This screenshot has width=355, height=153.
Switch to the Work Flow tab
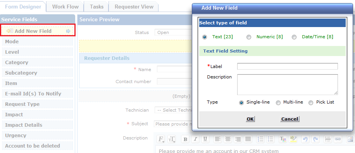65,7
